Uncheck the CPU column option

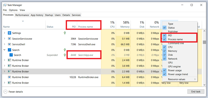[x=180, y=47]
